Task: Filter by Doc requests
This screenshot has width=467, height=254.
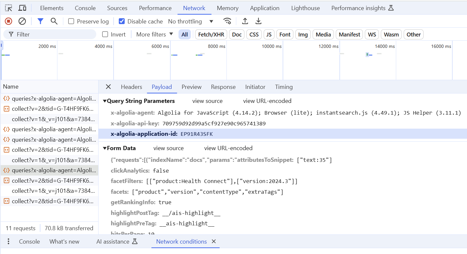Action: (x=237, y=35)
